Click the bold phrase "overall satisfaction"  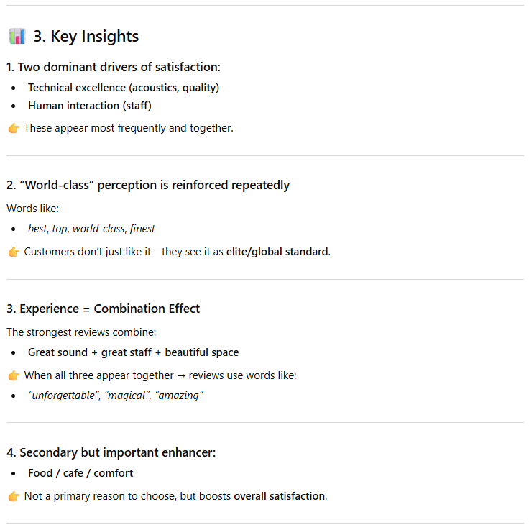279,496
